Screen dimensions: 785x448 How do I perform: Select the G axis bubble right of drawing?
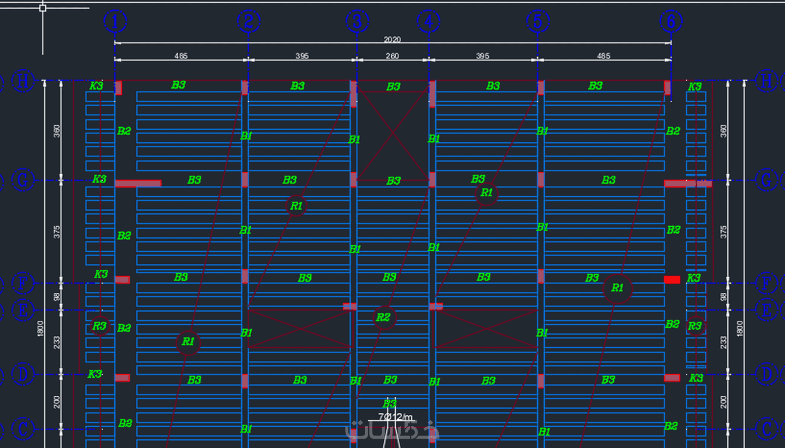point(767,180)
